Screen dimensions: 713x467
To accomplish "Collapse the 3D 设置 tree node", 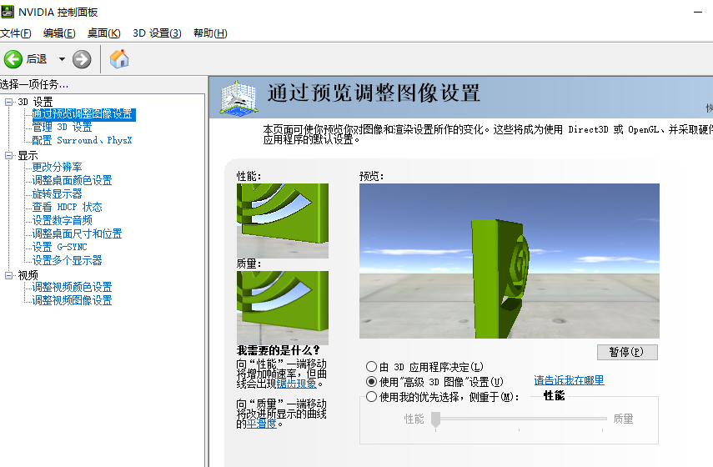I will [x=8, y=102].
